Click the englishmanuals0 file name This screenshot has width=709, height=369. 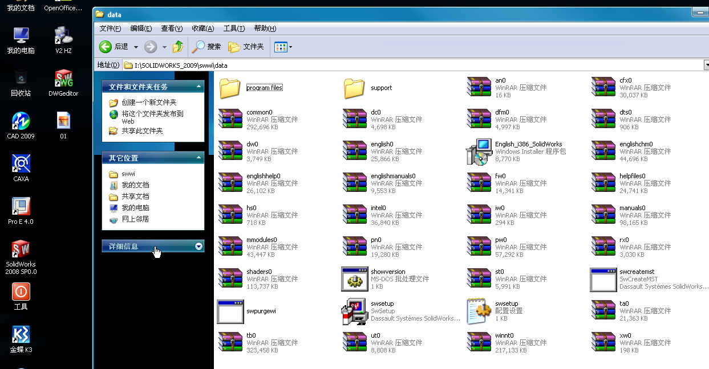tap(393, 176)
